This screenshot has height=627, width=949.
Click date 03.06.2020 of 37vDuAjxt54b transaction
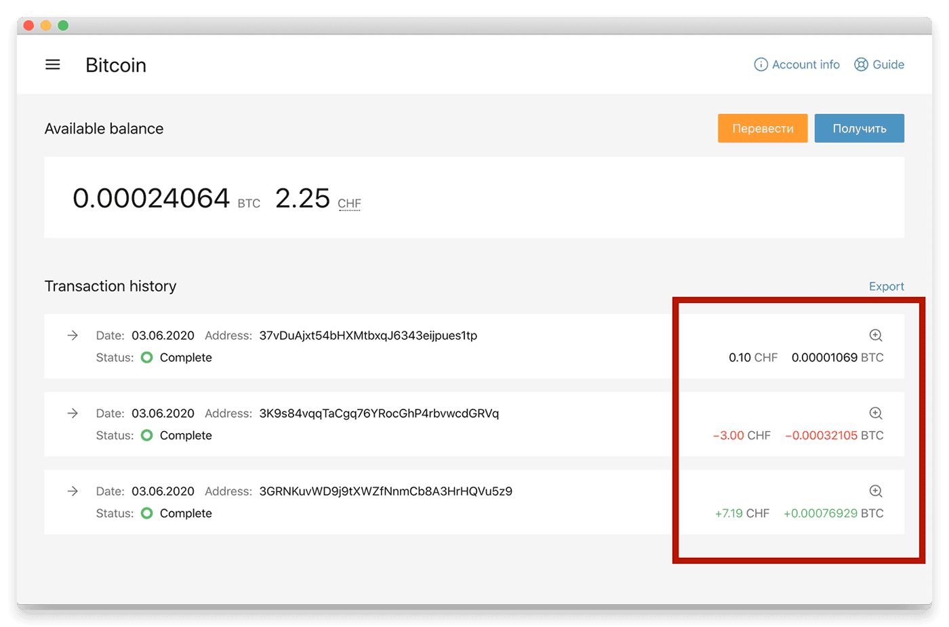click(163, 336)
